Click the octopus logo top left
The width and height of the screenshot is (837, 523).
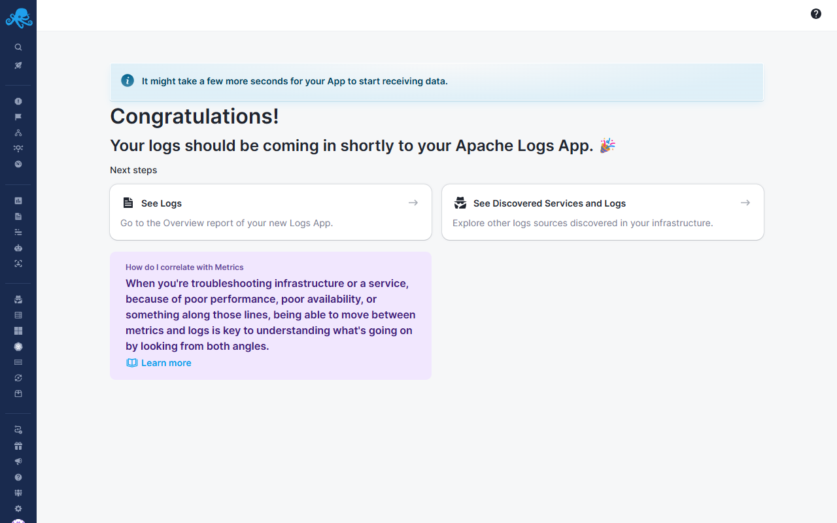tap(18, 18)
